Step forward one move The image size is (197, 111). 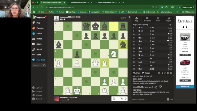[x=165, y=73]
